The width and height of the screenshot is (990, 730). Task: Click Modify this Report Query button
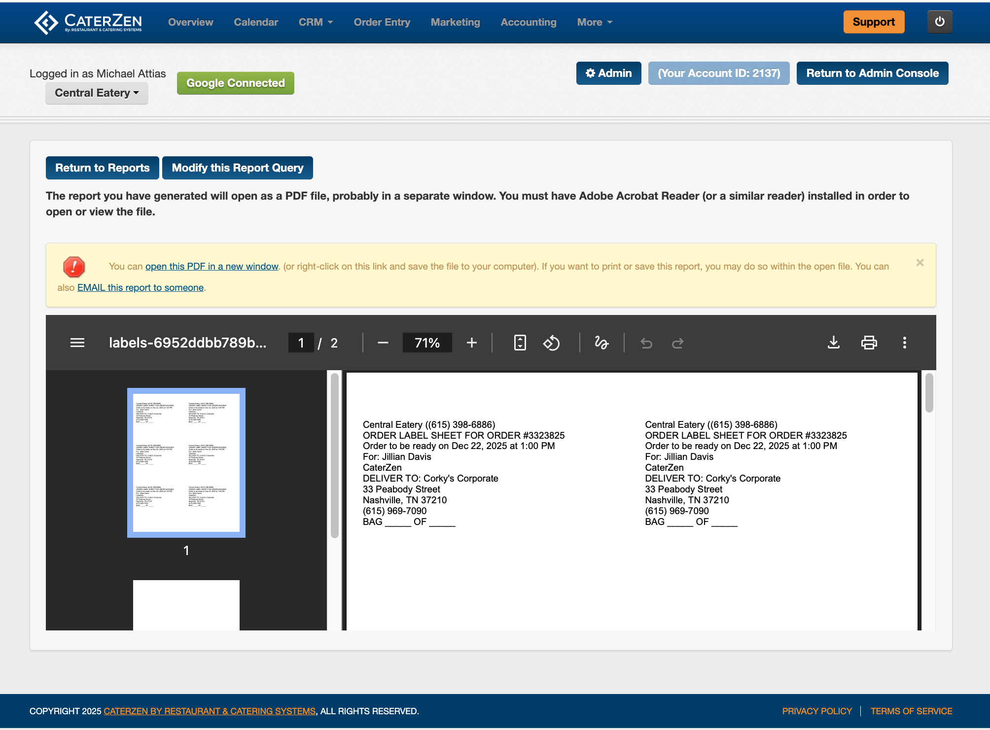237,168
